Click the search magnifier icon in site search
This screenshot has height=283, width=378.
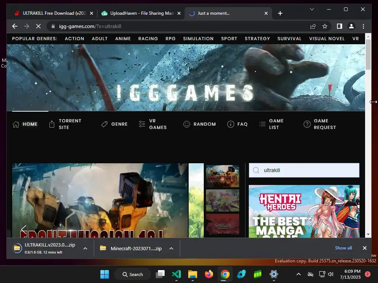click(x=256, y=170)
